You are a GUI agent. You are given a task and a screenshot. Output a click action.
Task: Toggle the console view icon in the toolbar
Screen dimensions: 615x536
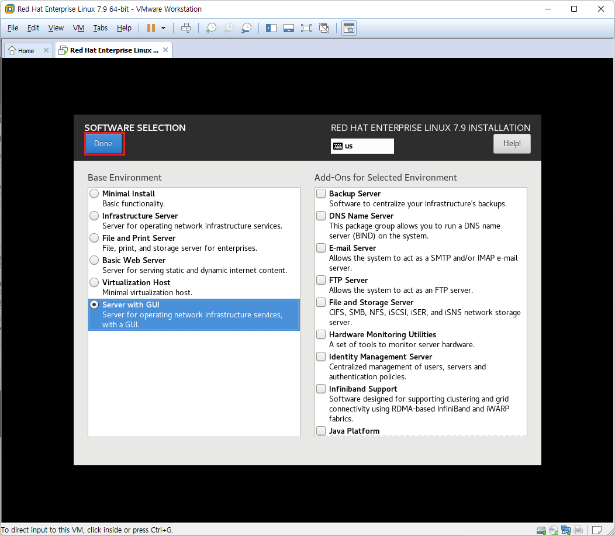click(348, 28)
